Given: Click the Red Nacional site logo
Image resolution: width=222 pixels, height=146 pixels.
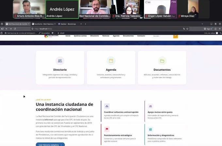Looking at the screenshot, I should (x=51, y=36).
